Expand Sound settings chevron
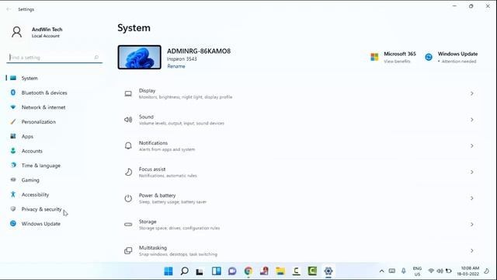The height and width of the screenshot is (280, 497). click(472, 120)
